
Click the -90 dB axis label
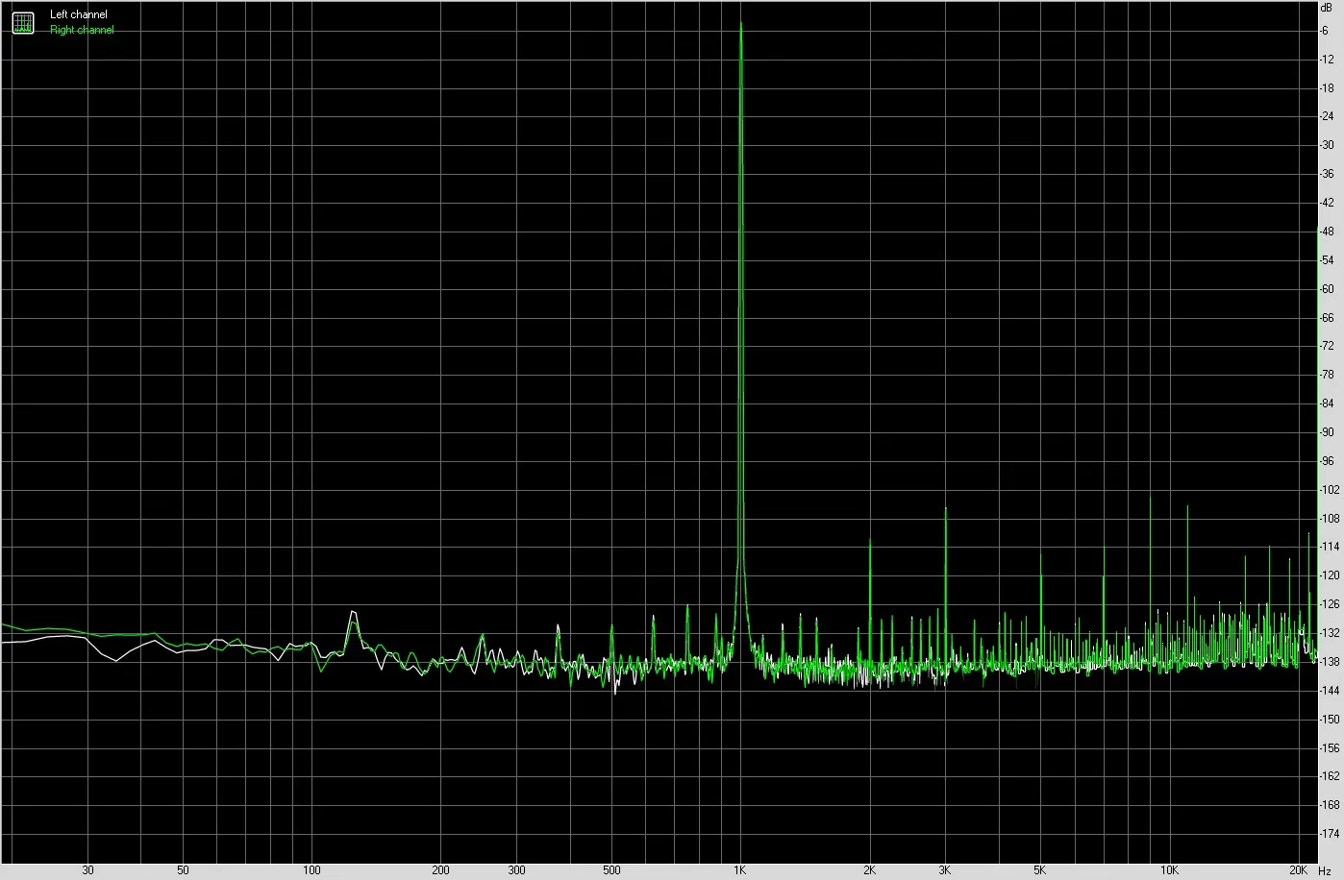point(1328,432)
